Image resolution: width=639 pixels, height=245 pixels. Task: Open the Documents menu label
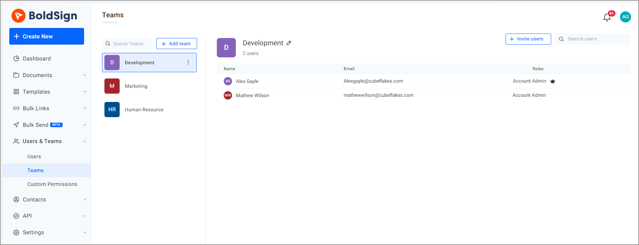37,75
